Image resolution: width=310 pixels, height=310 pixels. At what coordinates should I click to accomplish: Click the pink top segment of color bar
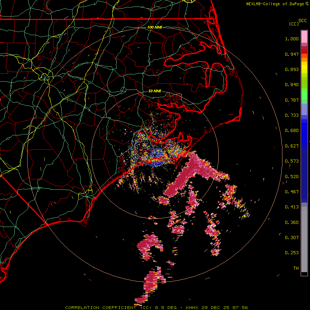304,37
